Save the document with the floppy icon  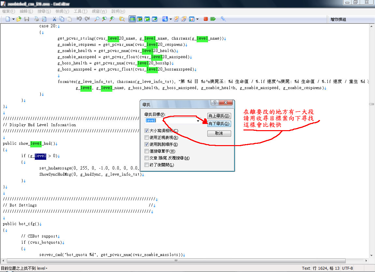point(27,19)
